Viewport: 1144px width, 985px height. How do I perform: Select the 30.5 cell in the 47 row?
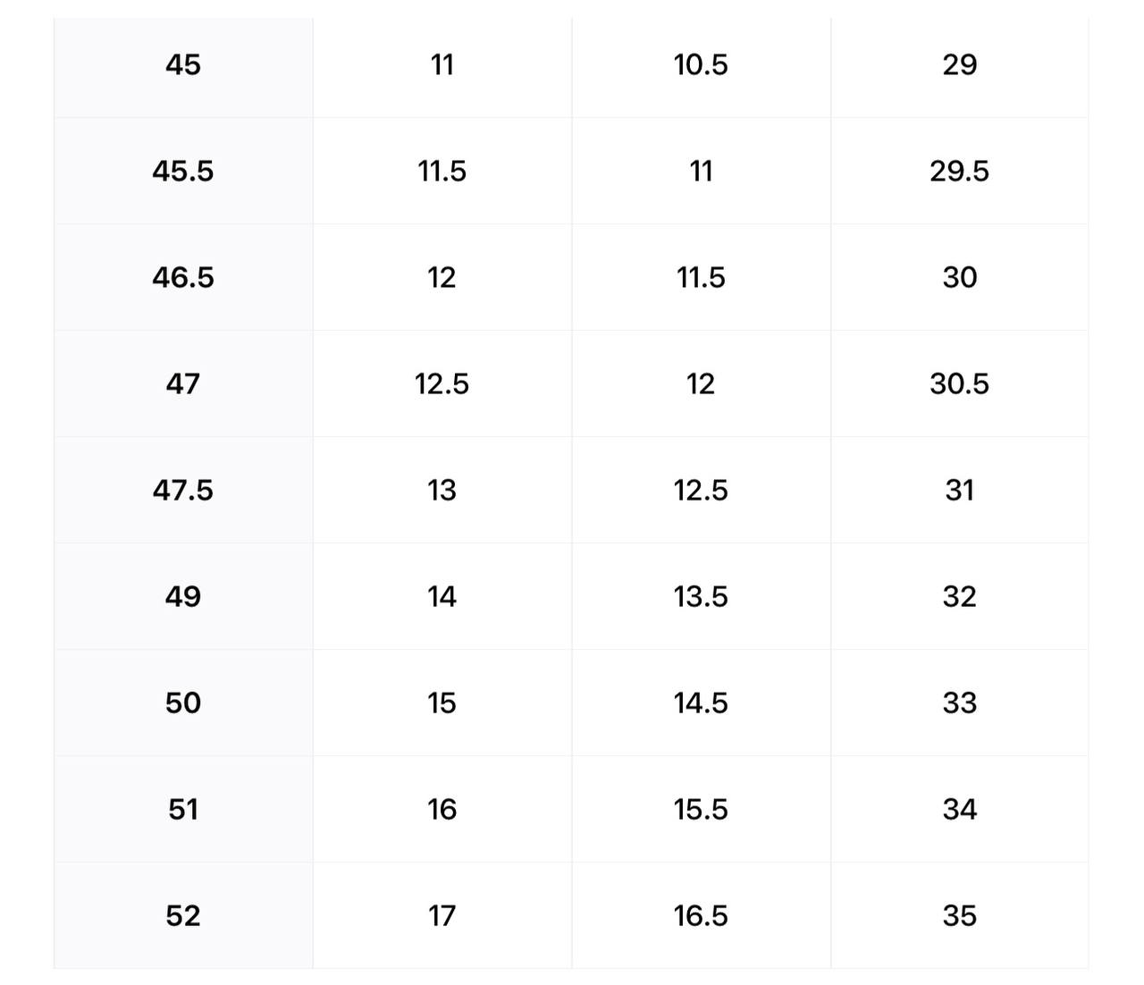(959, 383)
